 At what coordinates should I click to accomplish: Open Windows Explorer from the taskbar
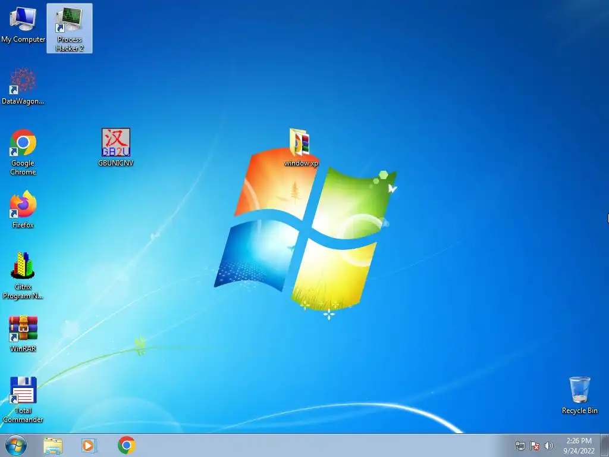(53, 445)
